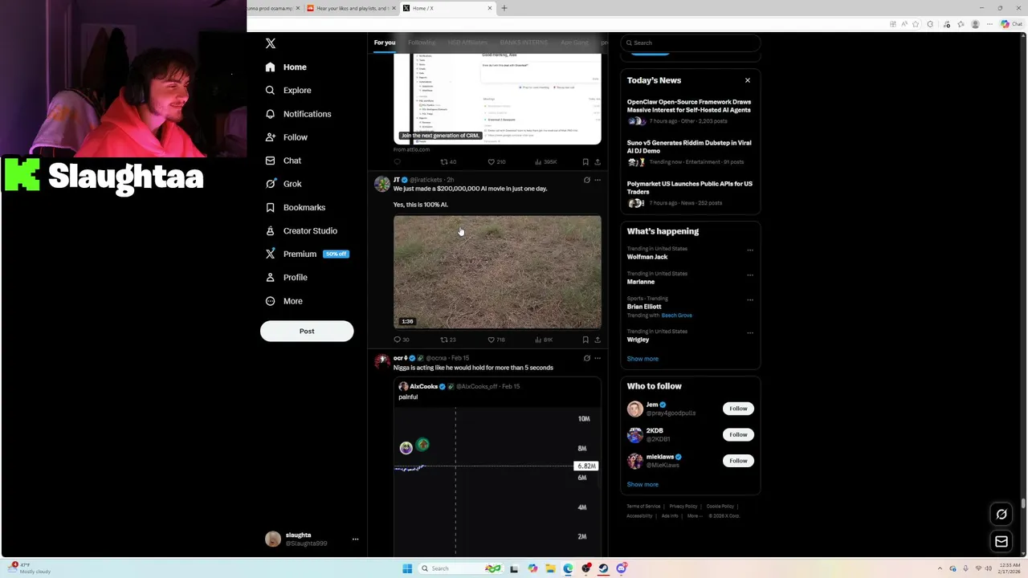
Task: Open the Creator Studio icon
Action: pyautogui.click(x=271, y=230)
